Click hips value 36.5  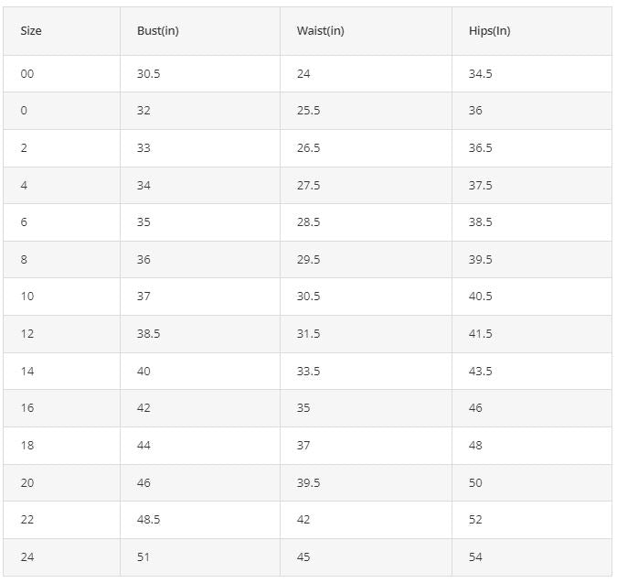pos(480,148)
